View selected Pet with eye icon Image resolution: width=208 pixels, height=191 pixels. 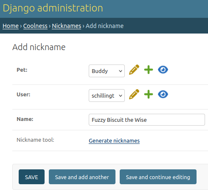click(x=163, y=70)
